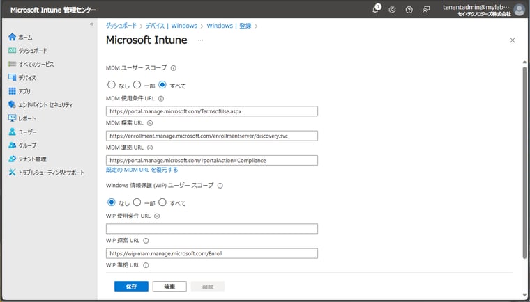Show info icon for MDM 準拠 URL

click(150, 148)
